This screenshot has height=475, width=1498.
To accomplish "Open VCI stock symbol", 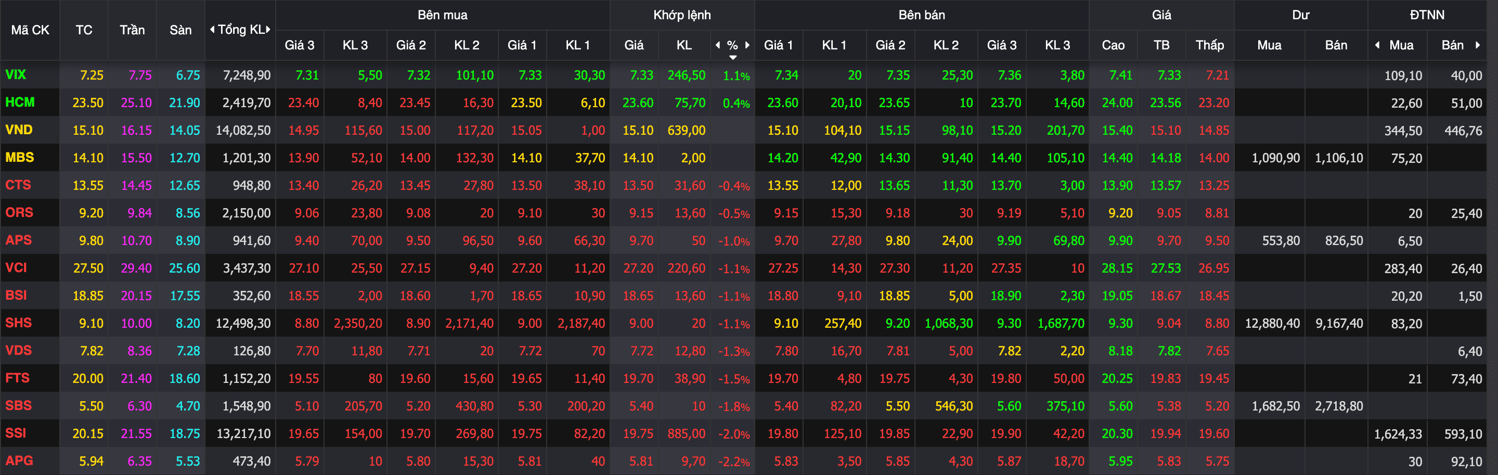I will [x=16, y=267].
